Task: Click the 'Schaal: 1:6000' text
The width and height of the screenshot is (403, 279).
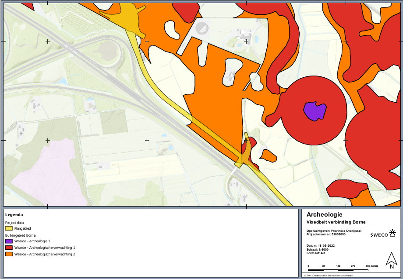Action: [x=318, y=250]
